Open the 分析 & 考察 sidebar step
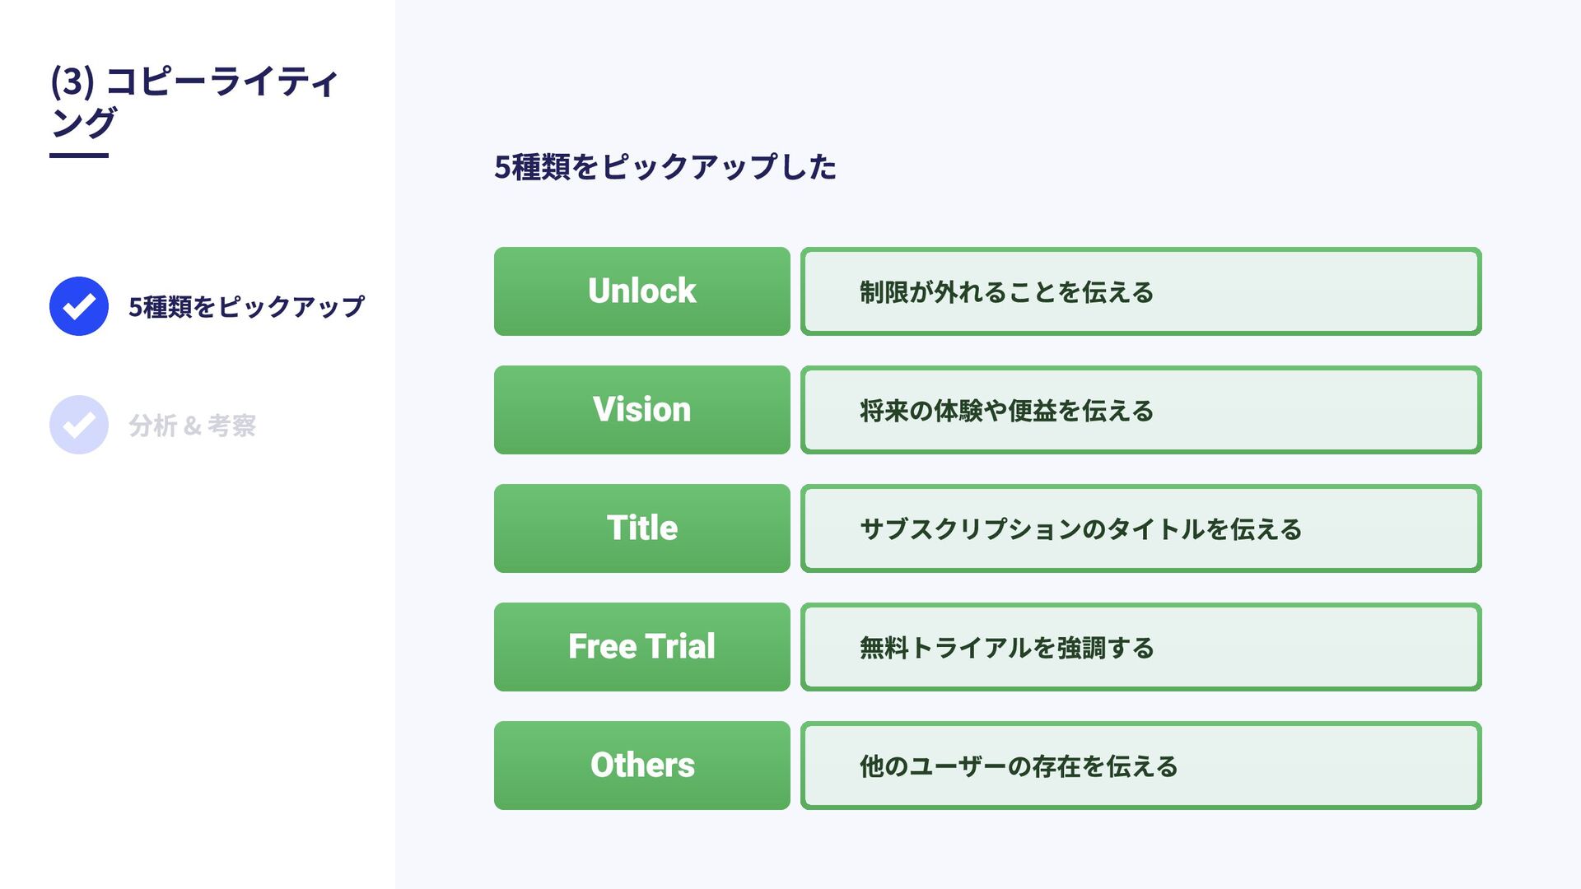1581x889 pixels. coord(192,426)
